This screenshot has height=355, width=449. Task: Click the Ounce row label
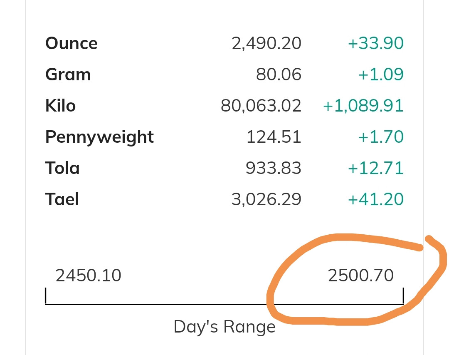point(71,43)
